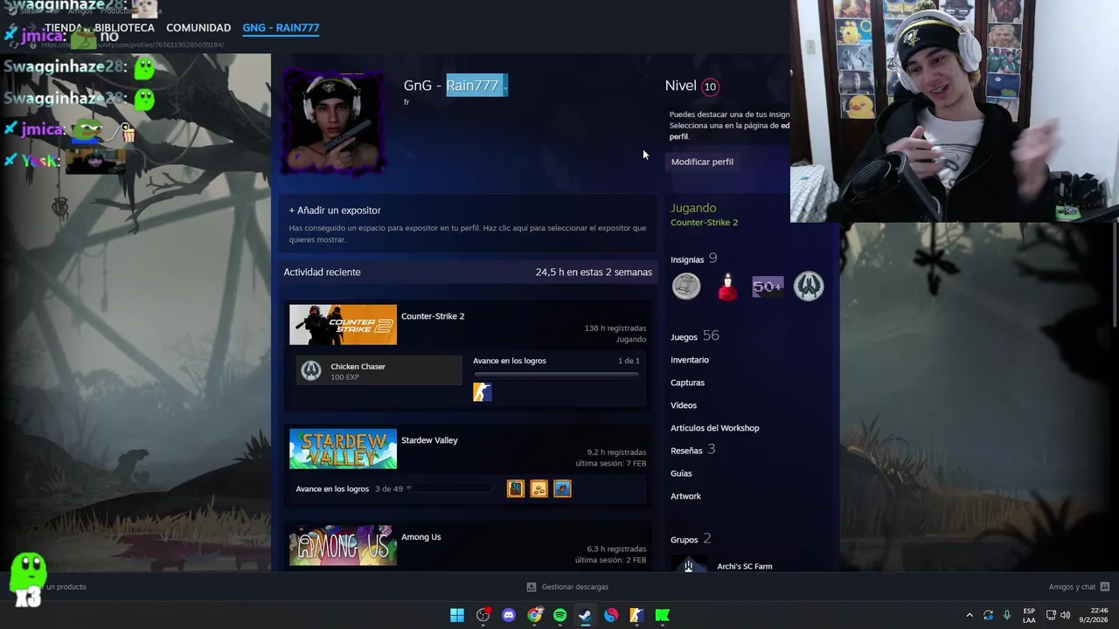Open Reseñas 3
This screenshot has width=1119, height=629.
point(692,450)
